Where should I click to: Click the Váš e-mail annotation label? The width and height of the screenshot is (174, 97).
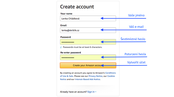point(136,27)
